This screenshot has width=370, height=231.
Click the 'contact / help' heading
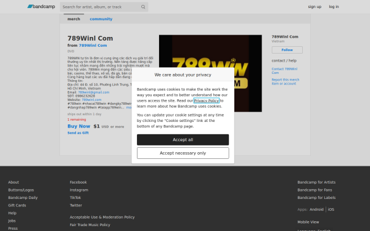tap(284, 60)
